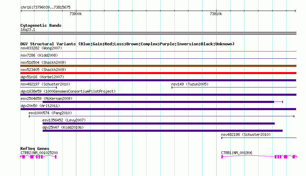Click the CTRB2|NM_001025200 gene label
This screenshot has width=306, height=176.
[39, 153]
